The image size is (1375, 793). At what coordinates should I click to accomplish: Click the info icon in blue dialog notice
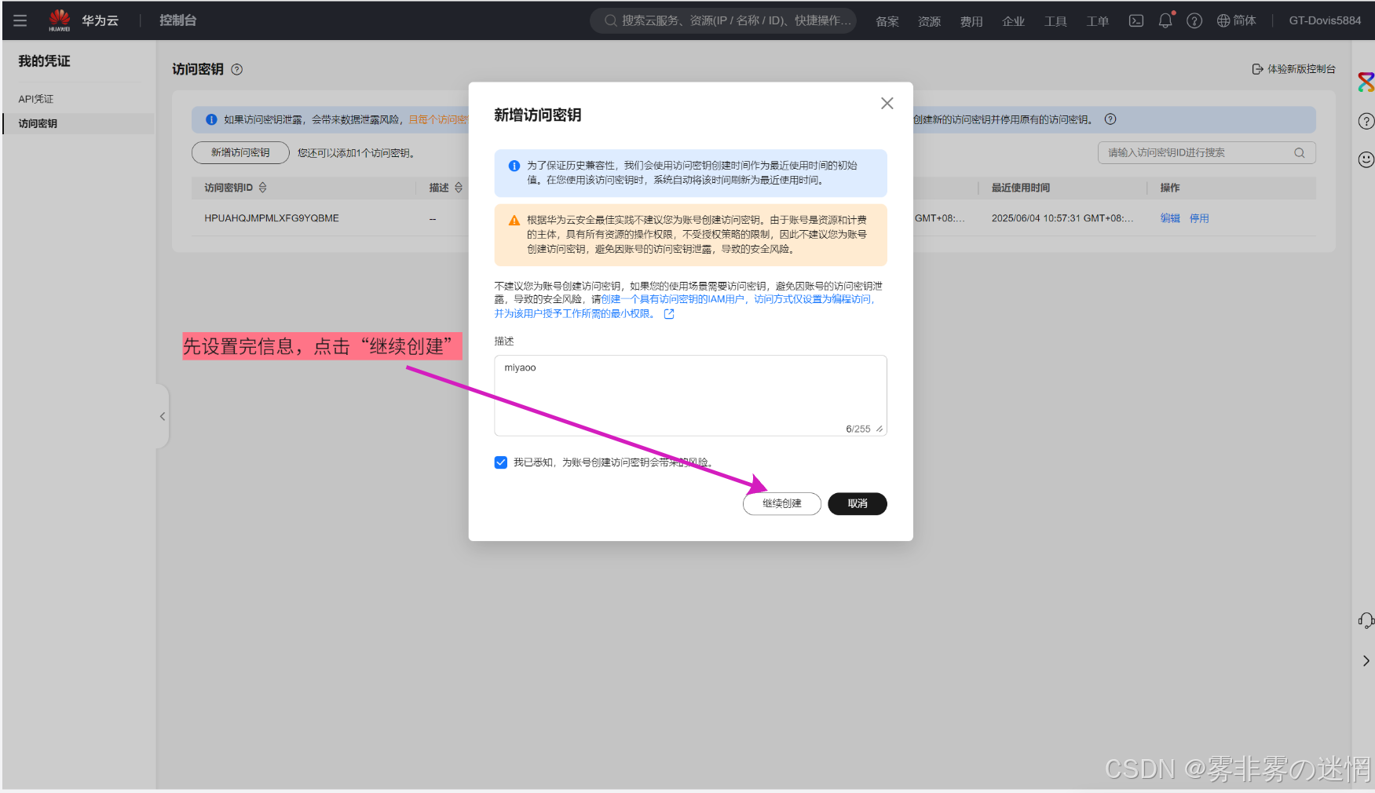coord(514,166)
